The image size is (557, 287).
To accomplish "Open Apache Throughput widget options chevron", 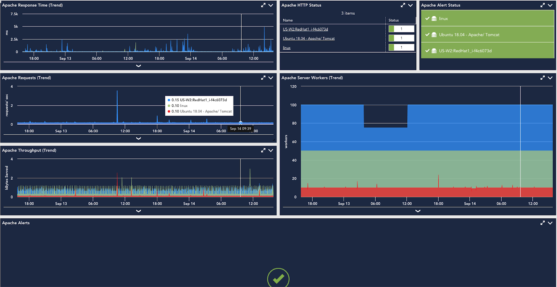I will click(271, 150).
